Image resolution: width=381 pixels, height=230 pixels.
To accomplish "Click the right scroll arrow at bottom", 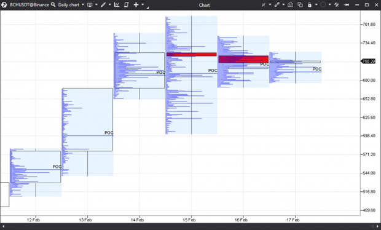I will pyautogui.click(x=377, y=226).
